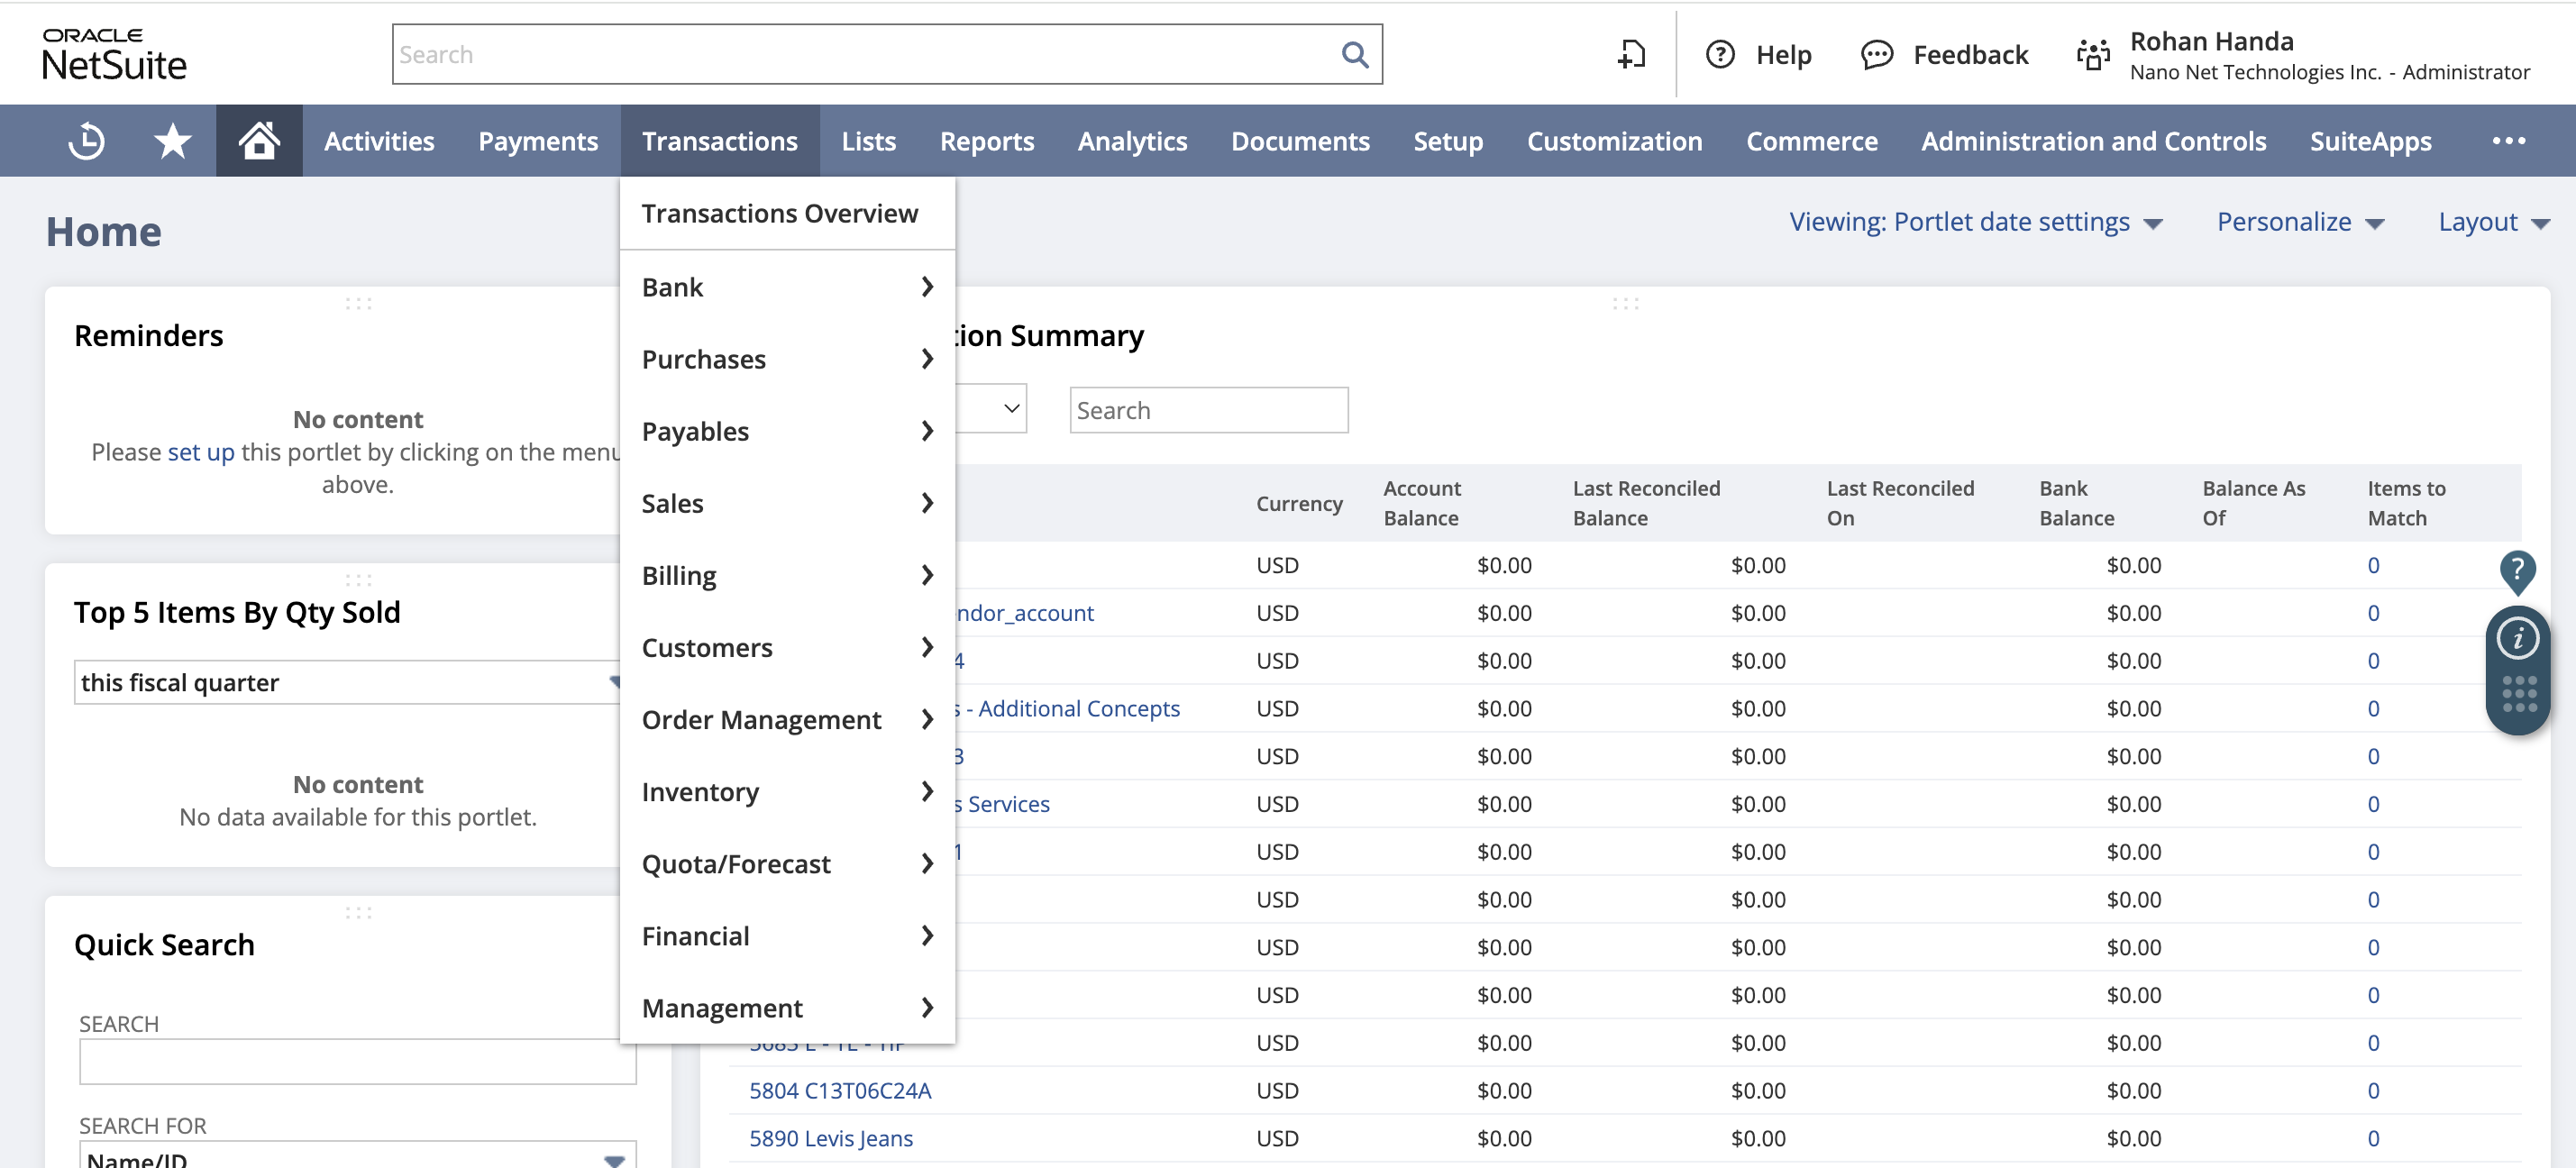Click the Home house icon
This screenshot has height=1168, width=2576.
click(259, 140)
